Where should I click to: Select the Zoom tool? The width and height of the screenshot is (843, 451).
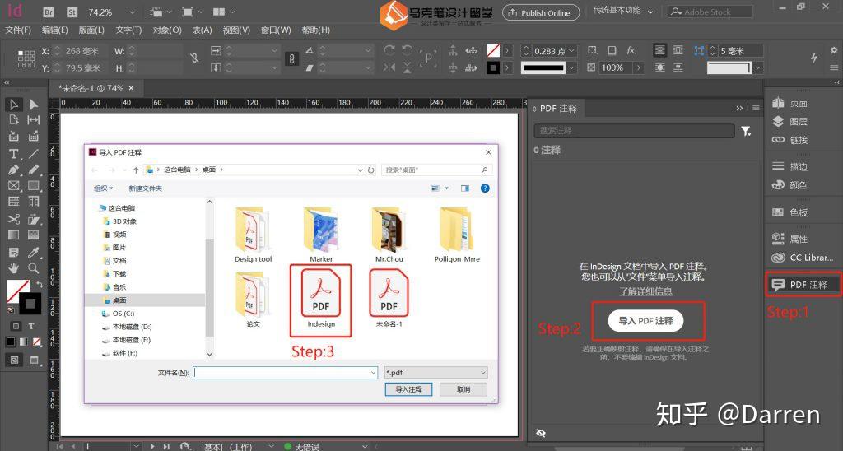pos(33,267)
